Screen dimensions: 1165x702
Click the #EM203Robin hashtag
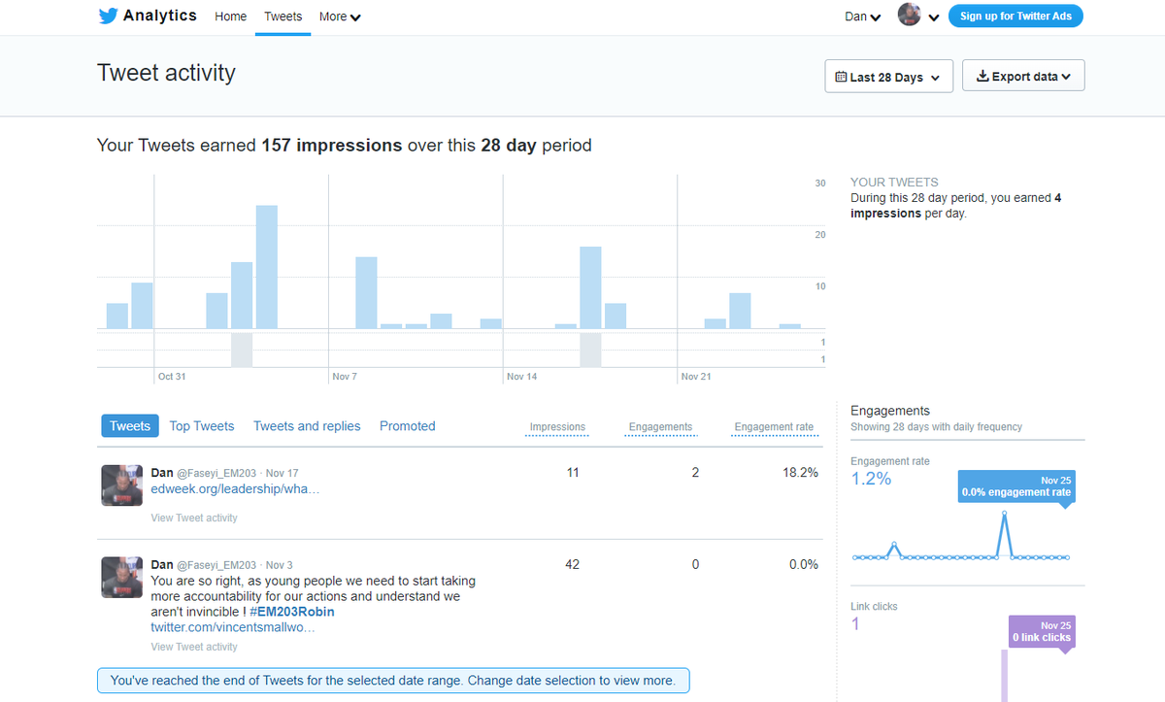292,612
